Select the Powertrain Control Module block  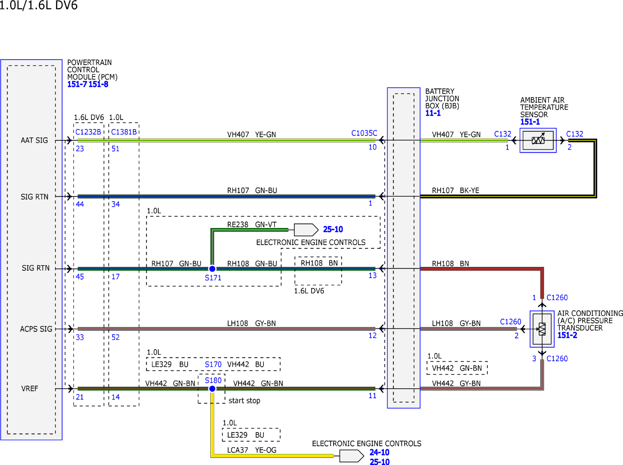click(x=31, y=250)
